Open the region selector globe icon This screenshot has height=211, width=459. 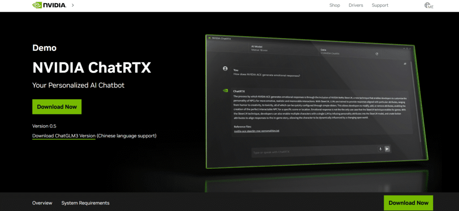point(429,5)
